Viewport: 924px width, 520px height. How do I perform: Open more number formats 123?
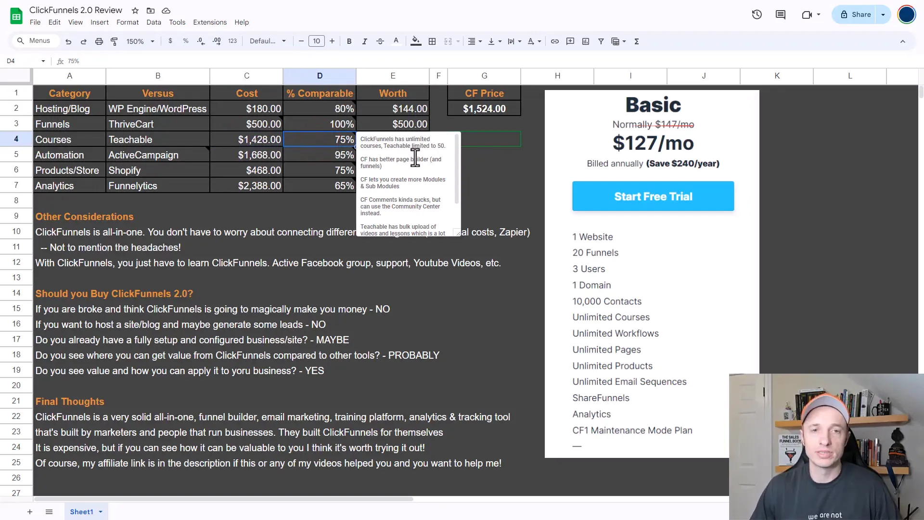(x=232, y=41)
